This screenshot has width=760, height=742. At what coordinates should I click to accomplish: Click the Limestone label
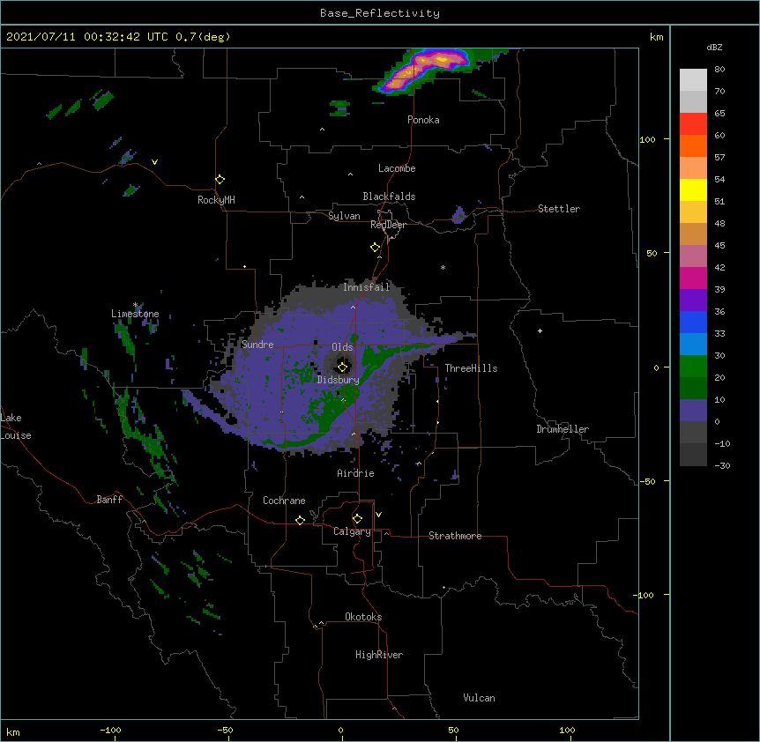pyautogui.click(x=135, y=314)
